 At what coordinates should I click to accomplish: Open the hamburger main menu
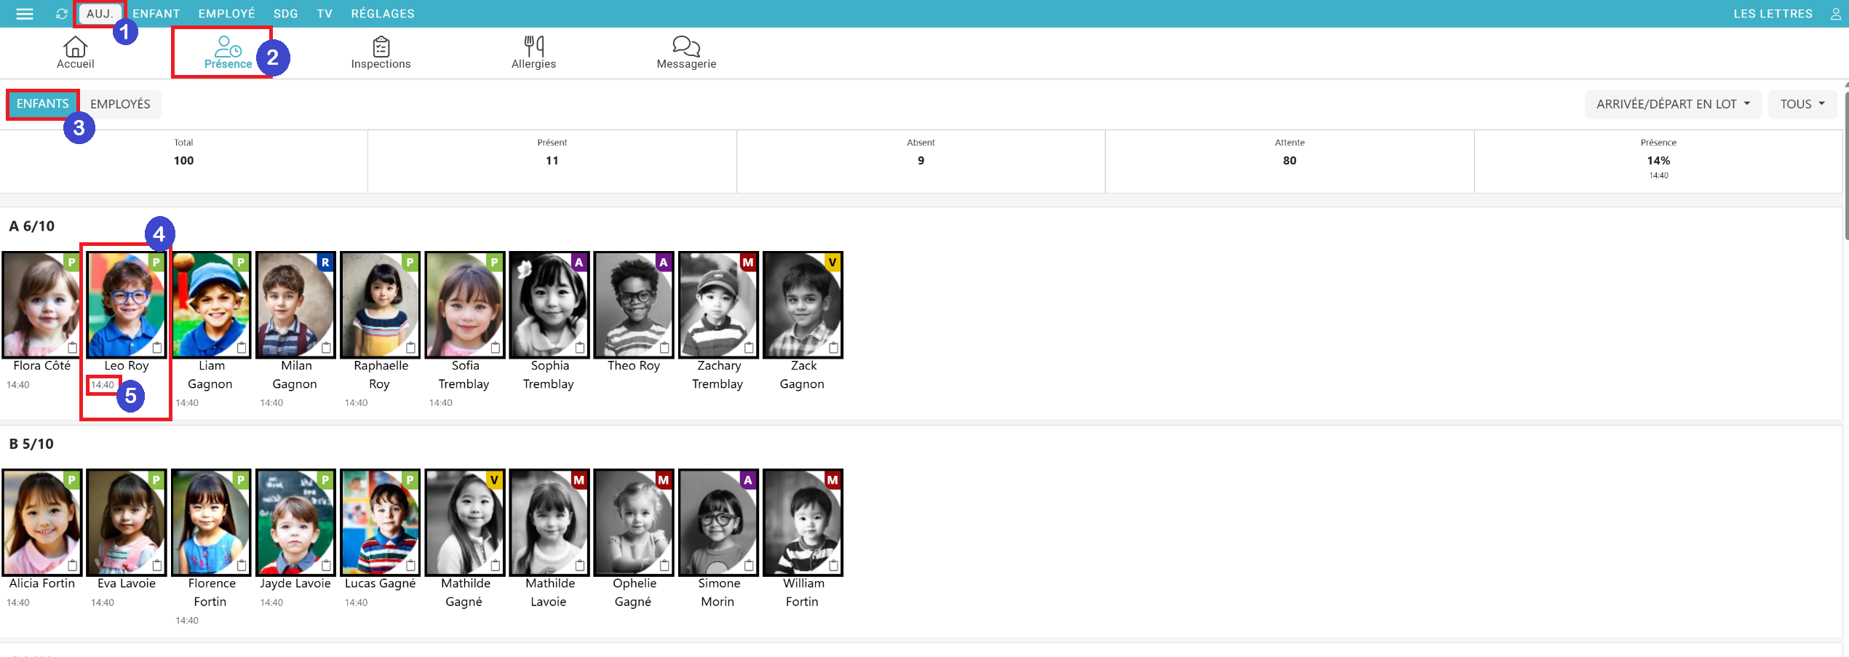25,14
